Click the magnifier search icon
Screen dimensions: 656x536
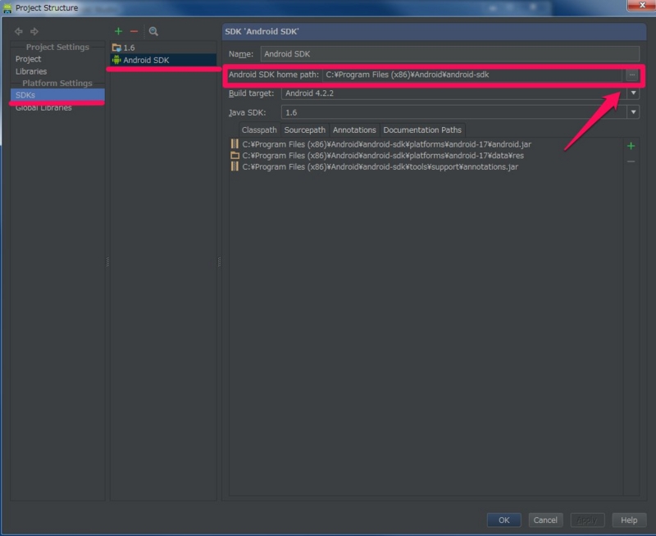point(153,31)
